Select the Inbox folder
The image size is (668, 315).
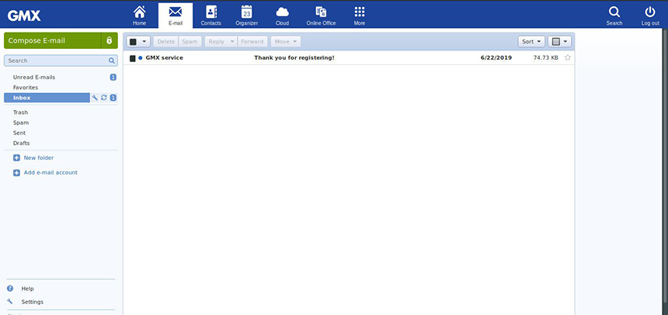click(x=47, y=98)
